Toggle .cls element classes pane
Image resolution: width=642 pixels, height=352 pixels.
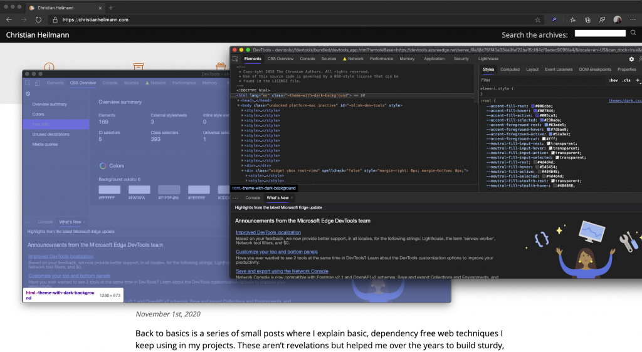pos(626,81)
